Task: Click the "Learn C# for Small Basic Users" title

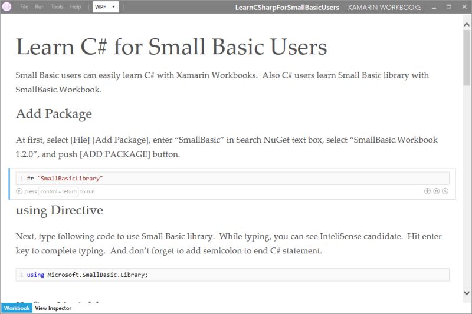Action: click(x=171, y=47)
